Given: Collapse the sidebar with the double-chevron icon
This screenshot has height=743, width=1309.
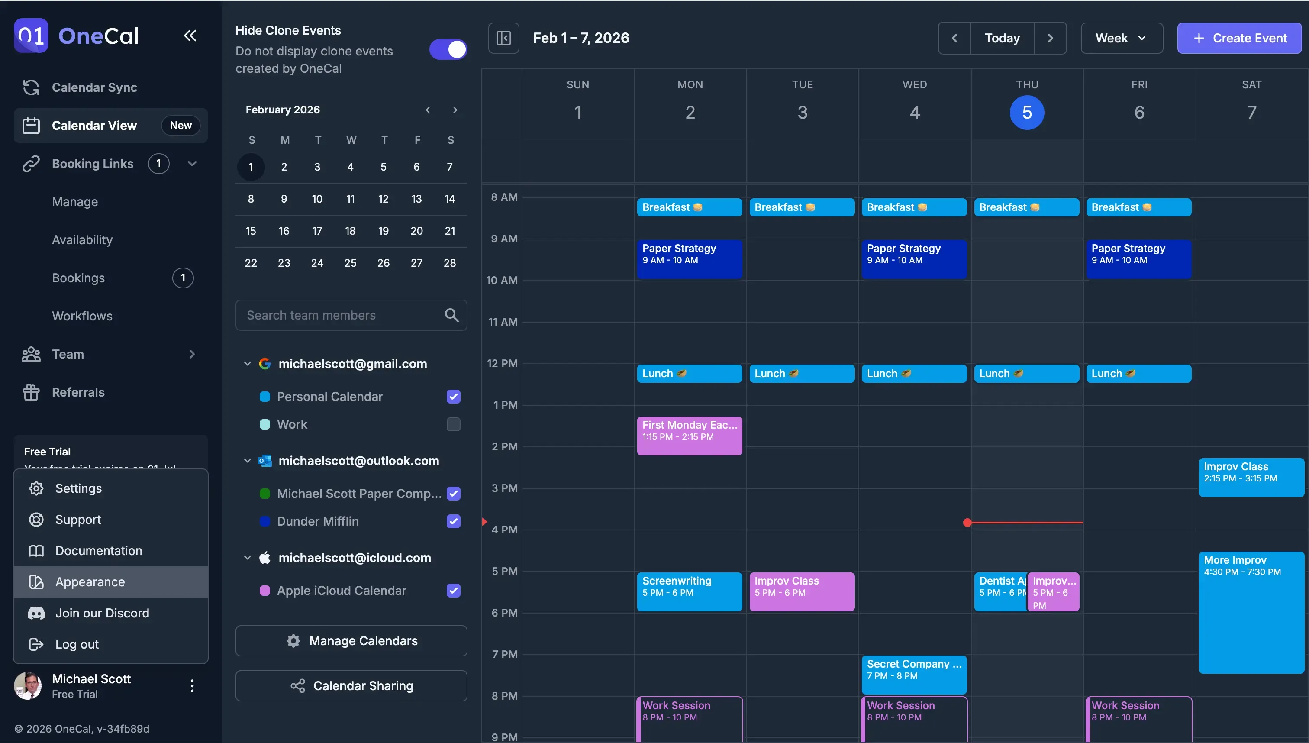Looking at the screenshot, I should click(x=190, y=35).
